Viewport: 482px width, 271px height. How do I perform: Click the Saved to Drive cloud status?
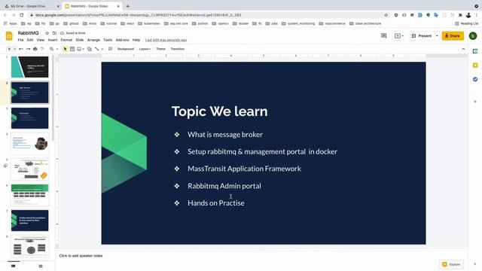73,33
